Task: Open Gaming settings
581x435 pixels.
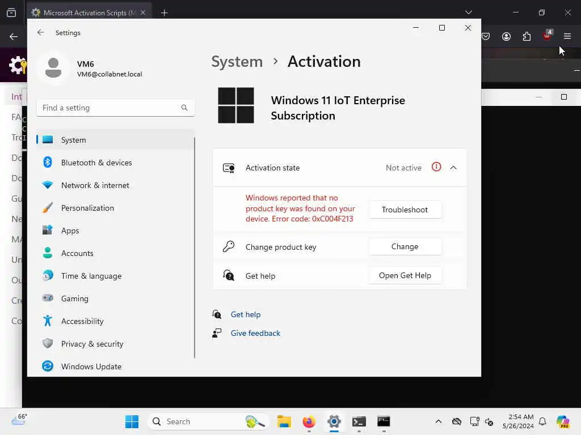Action: (115, 298)
